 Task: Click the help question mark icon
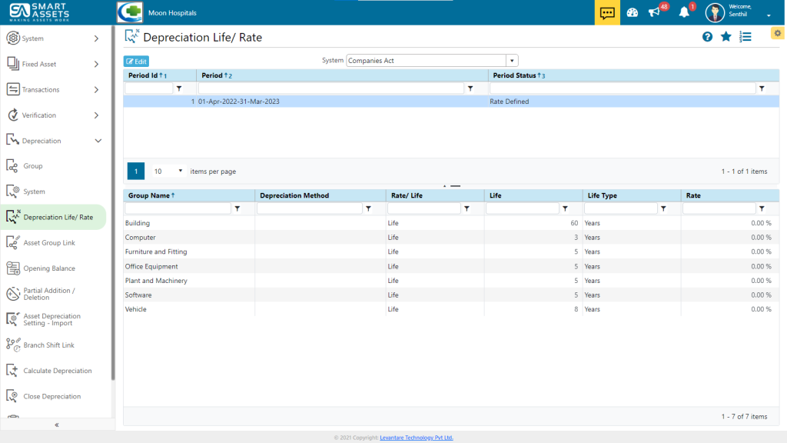[707, 36]
